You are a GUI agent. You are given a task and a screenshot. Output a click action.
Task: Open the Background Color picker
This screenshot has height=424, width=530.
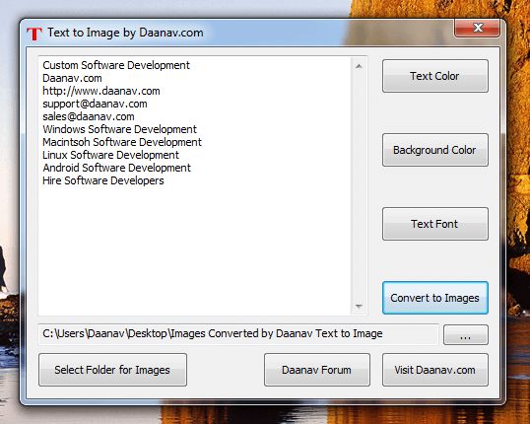[x=435, y=150]
